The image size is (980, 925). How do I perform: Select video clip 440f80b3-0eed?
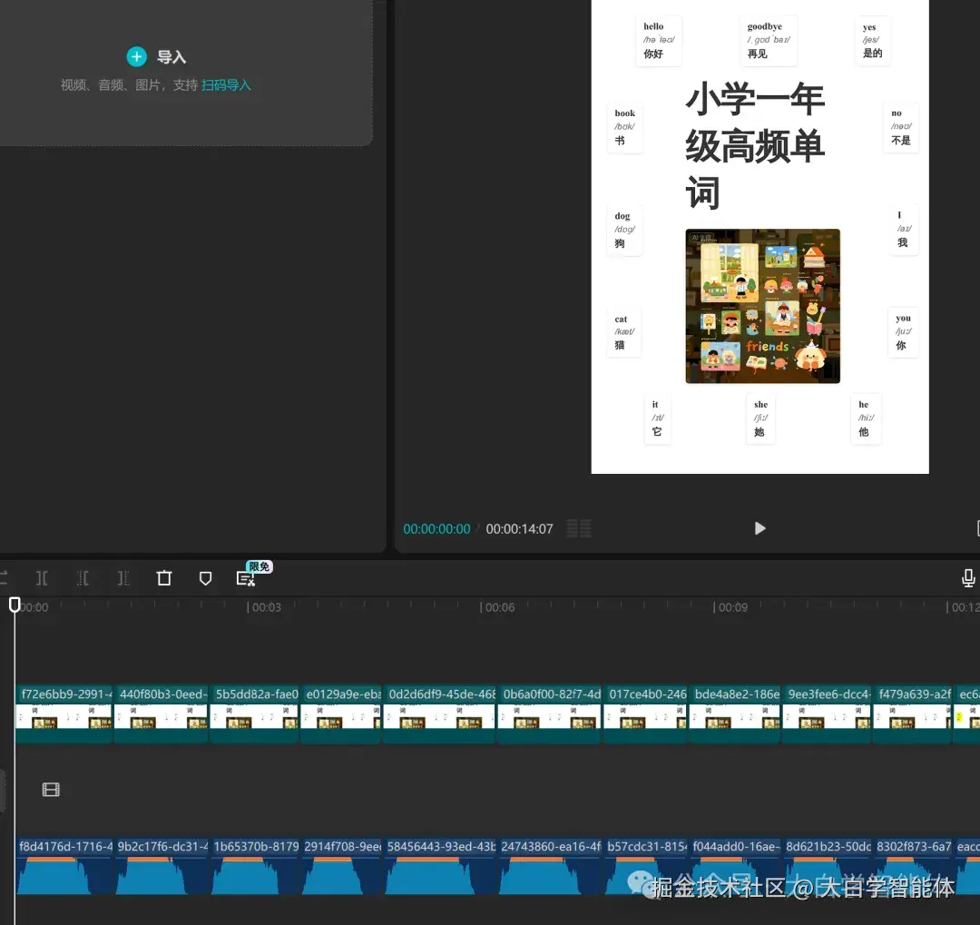[x=161, y=713]
